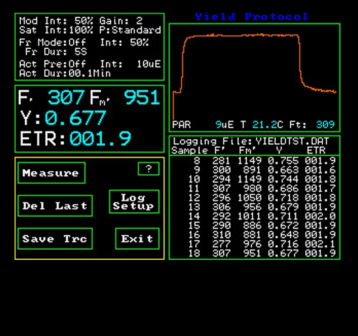Image resolution: width=358 pixels, height=336 pixels.
Task: Click the Save Trc button
Action: [55, 239]
